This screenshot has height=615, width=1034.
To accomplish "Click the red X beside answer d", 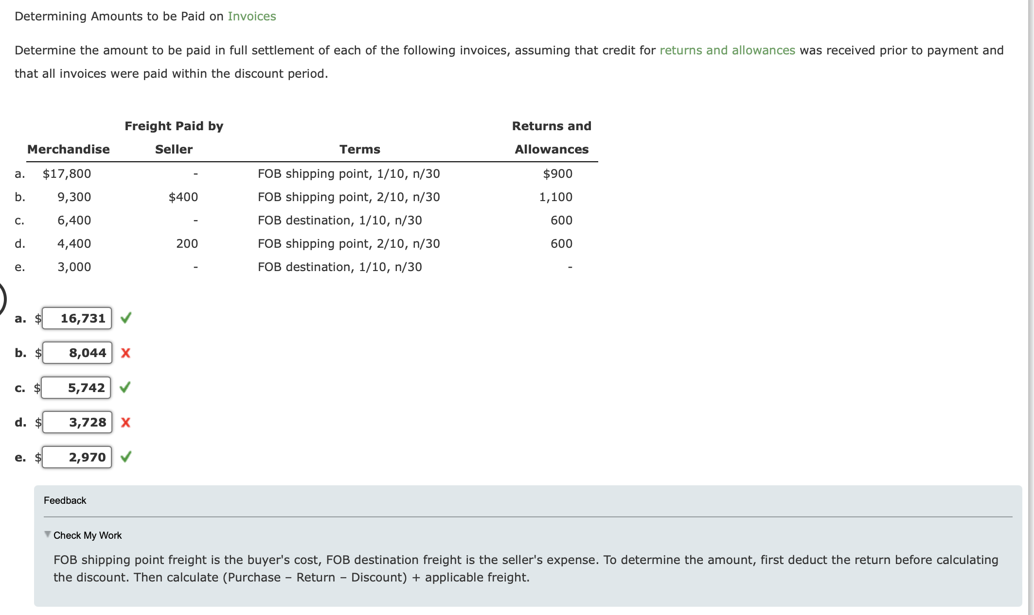I will [126, 423].
